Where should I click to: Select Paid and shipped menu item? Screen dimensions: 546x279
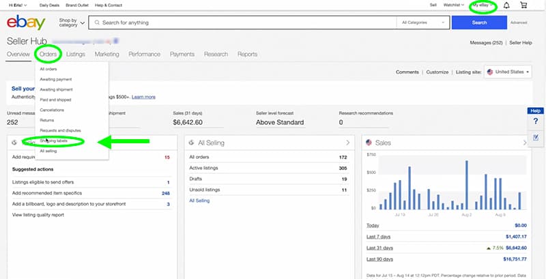(x=55, y=100)
